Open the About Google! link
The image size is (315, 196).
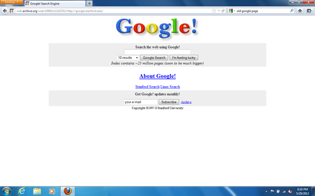point(157,76)
